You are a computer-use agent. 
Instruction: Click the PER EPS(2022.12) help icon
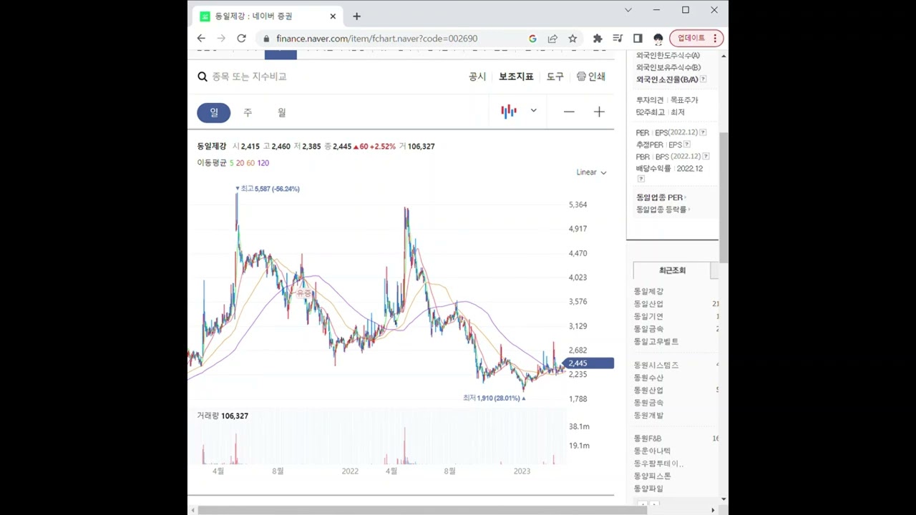703,132
